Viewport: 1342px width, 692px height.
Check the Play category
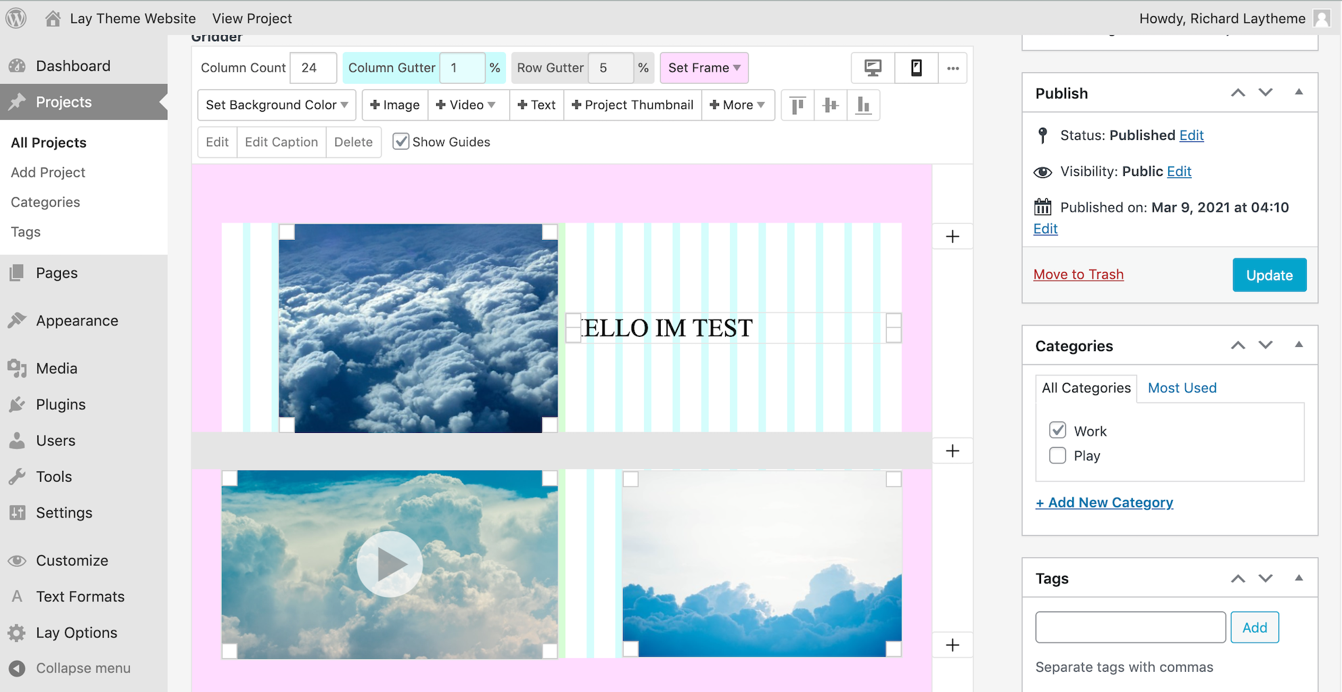pos(1057,455)
